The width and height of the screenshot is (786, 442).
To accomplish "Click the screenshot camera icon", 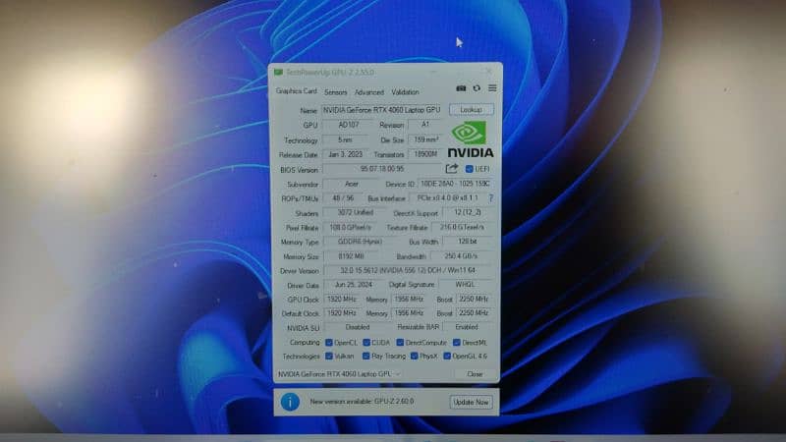I will coord(461,88).
